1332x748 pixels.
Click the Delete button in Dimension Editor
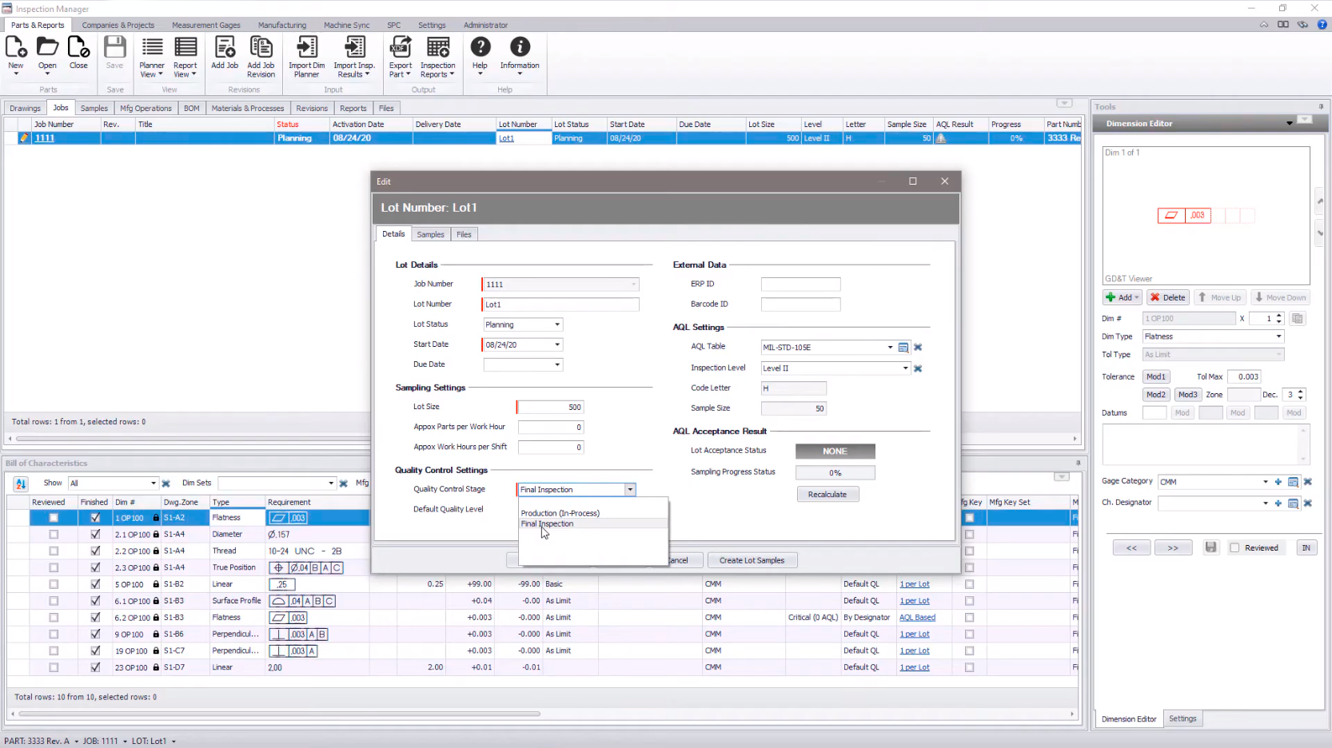(1167, 296)
